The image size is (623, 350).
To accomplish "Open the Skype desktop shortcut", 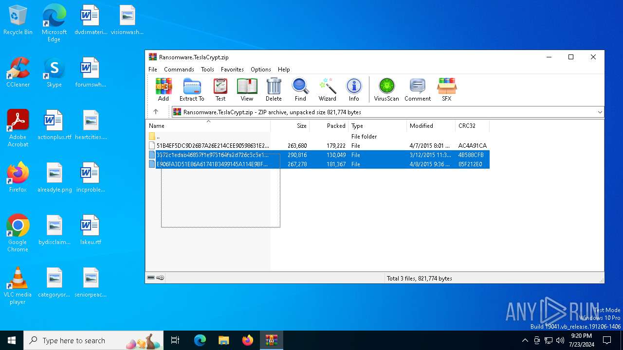I will 54,73.
